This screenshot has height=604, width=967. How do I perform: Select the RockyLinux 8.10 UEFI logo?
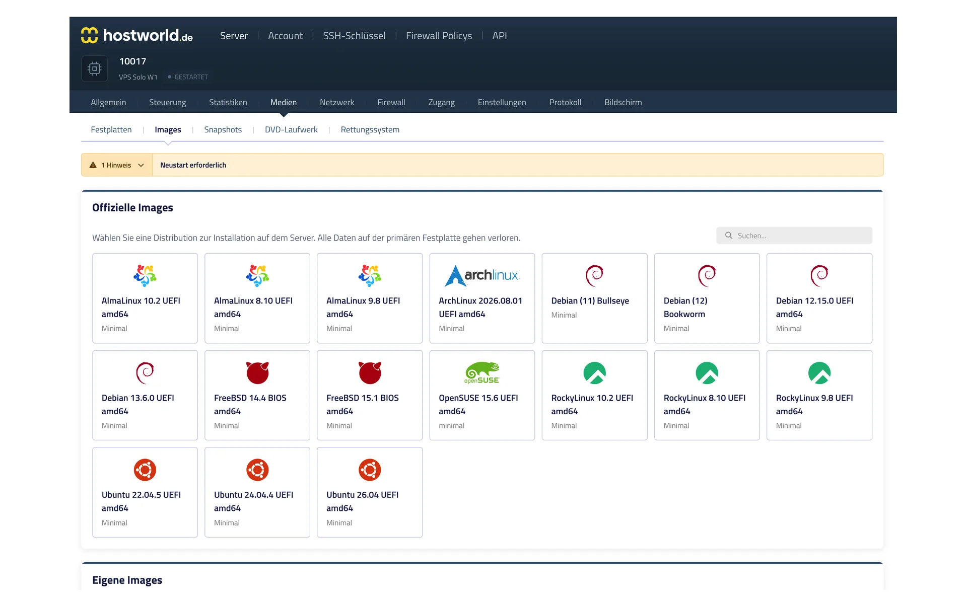pos(707,372)
